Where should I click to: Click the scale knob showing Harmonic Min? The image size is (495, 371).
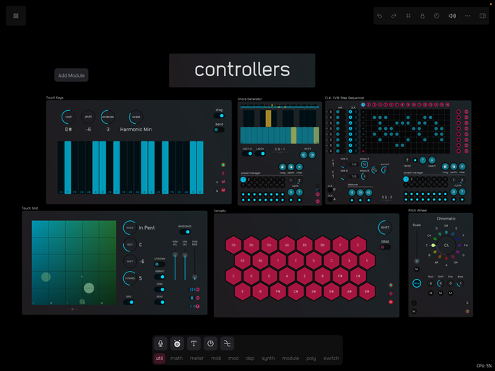(136, 117)
